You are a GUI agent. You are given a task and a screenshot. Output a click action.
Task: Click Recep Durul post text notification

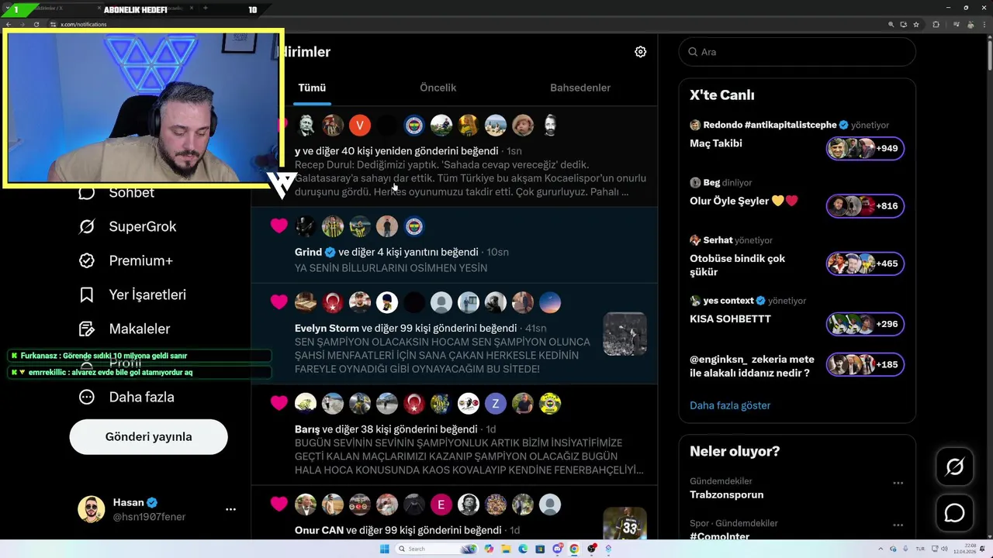(470, 178)
